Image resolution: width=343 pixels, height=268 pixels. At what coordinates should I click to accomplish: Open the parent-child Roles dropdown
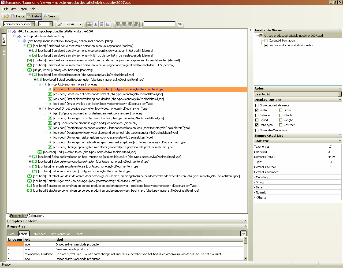point(340,94)
